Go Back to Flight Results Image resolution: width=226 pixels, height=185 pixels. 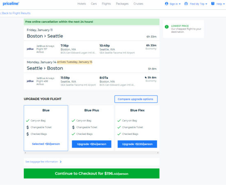16,13
